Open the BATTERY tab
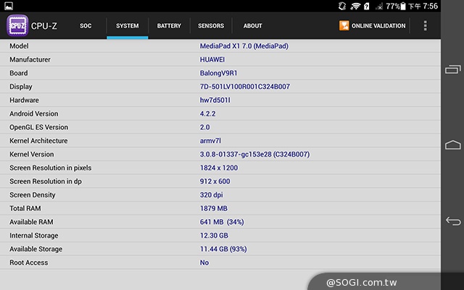Image resolution: width=464 pixels, height=290 pixels. tap(169, 26)
